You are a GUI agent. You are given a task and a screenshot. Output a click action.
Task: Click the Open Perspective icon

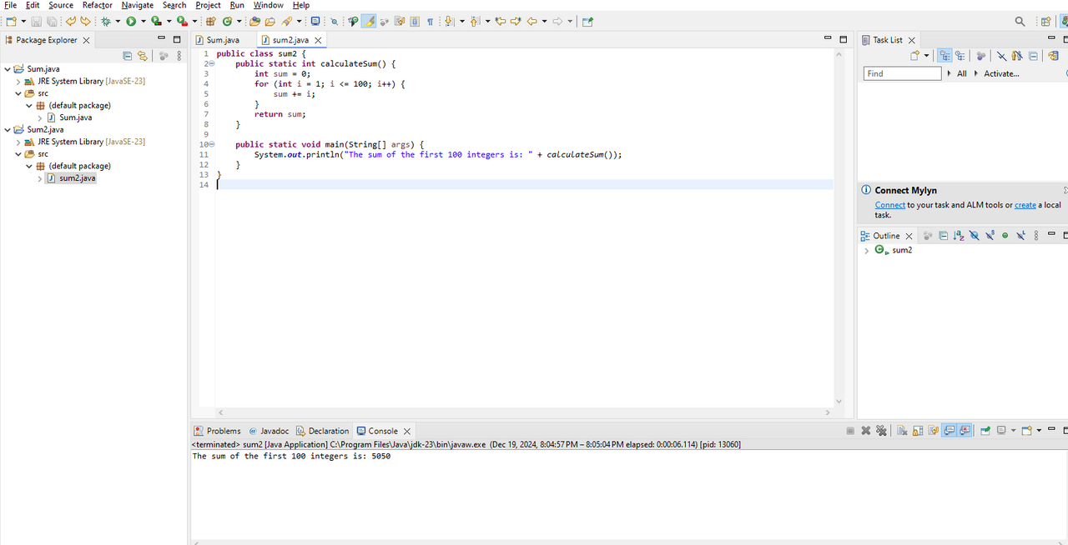[1046, 22]
